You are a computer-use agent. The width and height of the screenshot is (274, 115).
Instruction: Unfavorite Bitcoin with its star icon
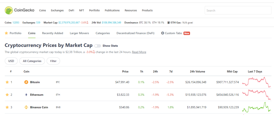(x=7, y=82)
